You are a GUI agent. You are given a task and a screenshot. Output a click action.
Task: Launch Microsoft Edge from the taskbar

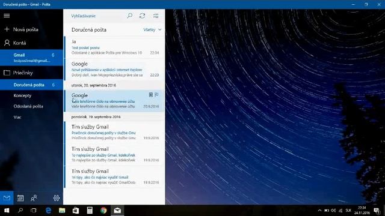48,211
